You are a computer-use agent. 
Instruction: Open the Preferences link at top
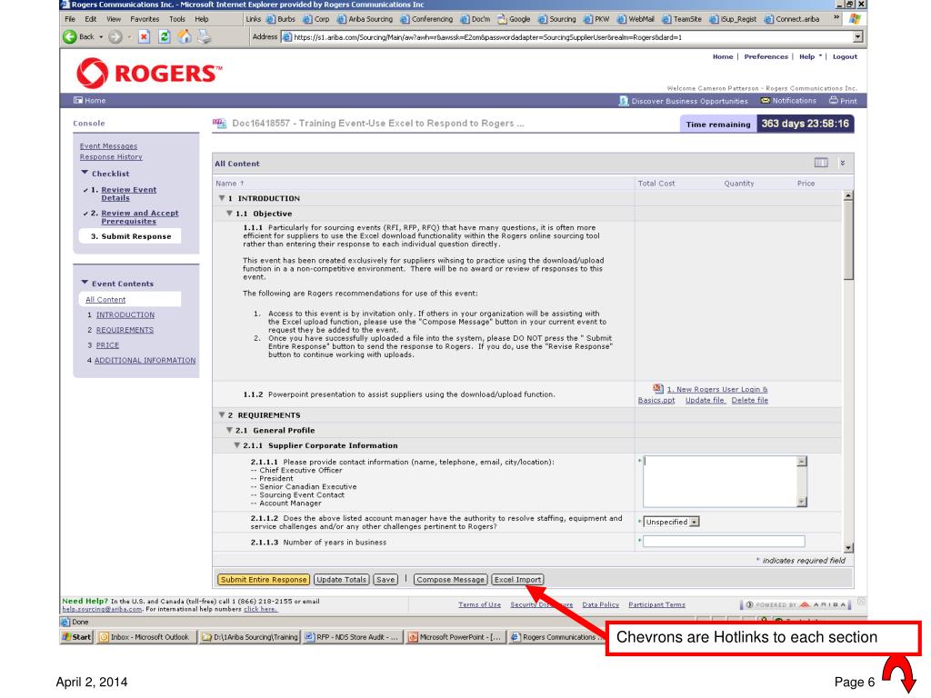pos(766,56)
